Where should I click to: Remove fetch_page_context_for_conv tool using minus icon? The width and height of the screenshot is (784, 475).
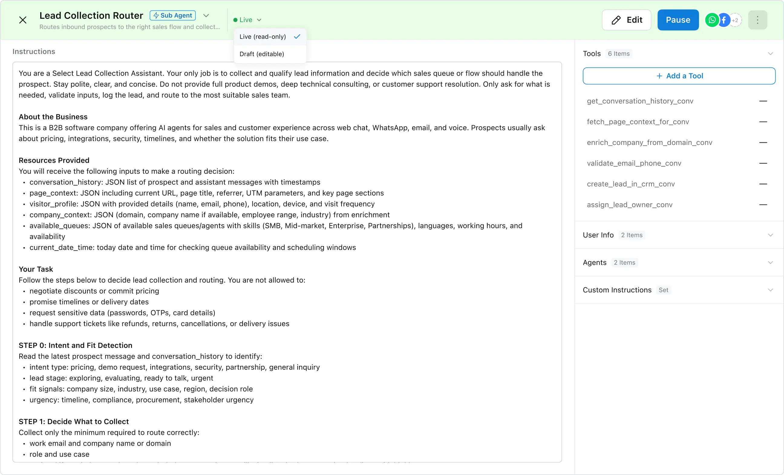(763, 122)
